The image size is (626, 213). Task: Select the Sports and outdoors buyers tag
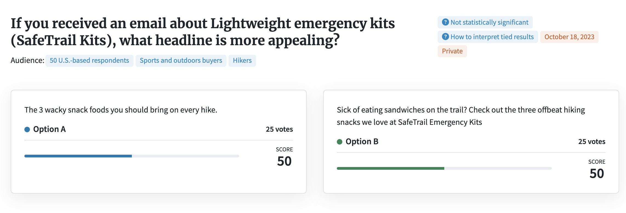pos(181,61)
